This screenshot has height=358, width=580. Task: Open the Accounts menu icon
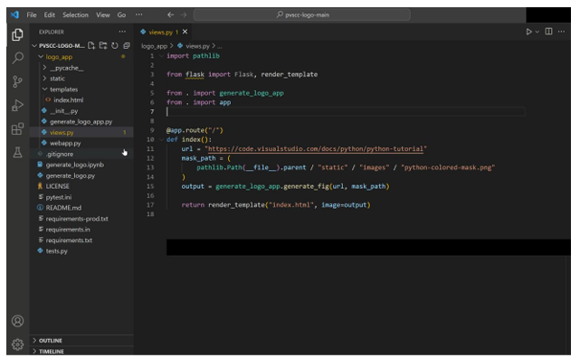coord(17,321)
